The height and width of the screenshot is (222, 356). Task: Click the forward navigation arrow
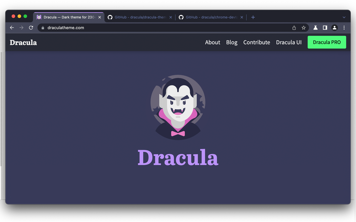pyautogui.click(x=21, y=28)
